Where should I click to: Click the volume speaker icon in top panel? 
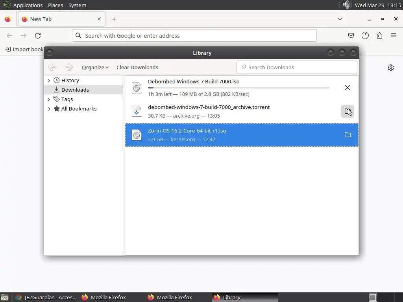point(347,5)
